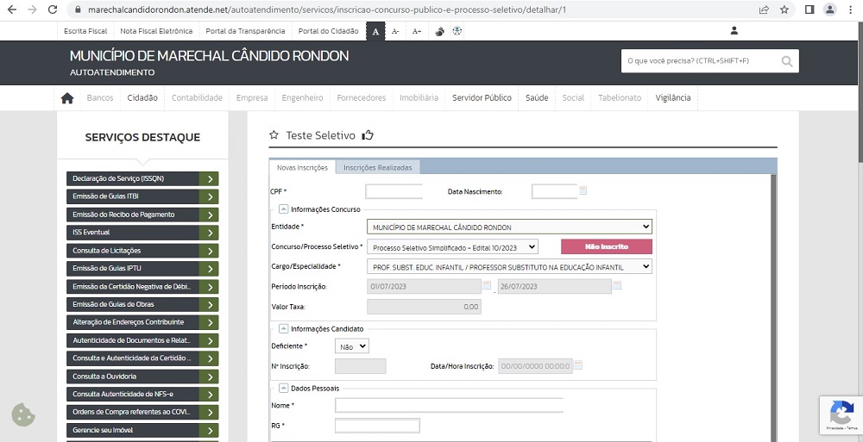Collapse the Dados Pessoais section
Image resolution: width=863 pixels, height=442 pixels.
pyautogui.click(x=283, y=389)
